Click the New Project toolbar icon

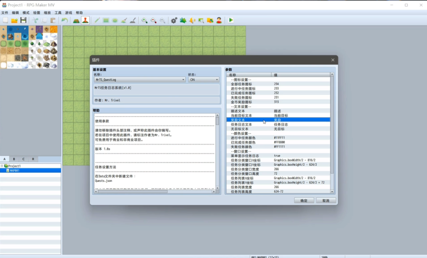click(x=5, y=20)
